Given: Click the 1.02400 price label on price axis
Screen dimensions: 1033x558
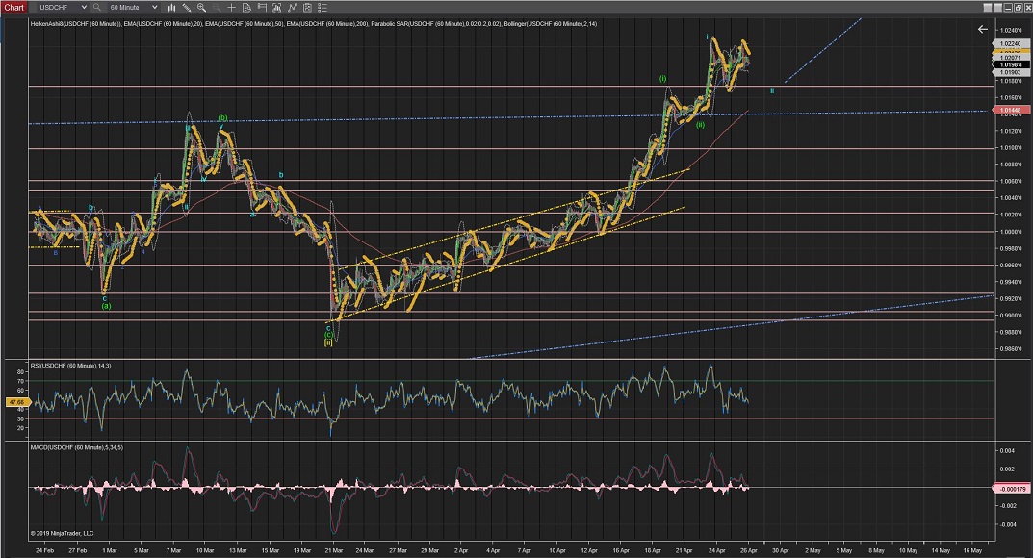Looking at the screenshot, I should point(1011,31).
